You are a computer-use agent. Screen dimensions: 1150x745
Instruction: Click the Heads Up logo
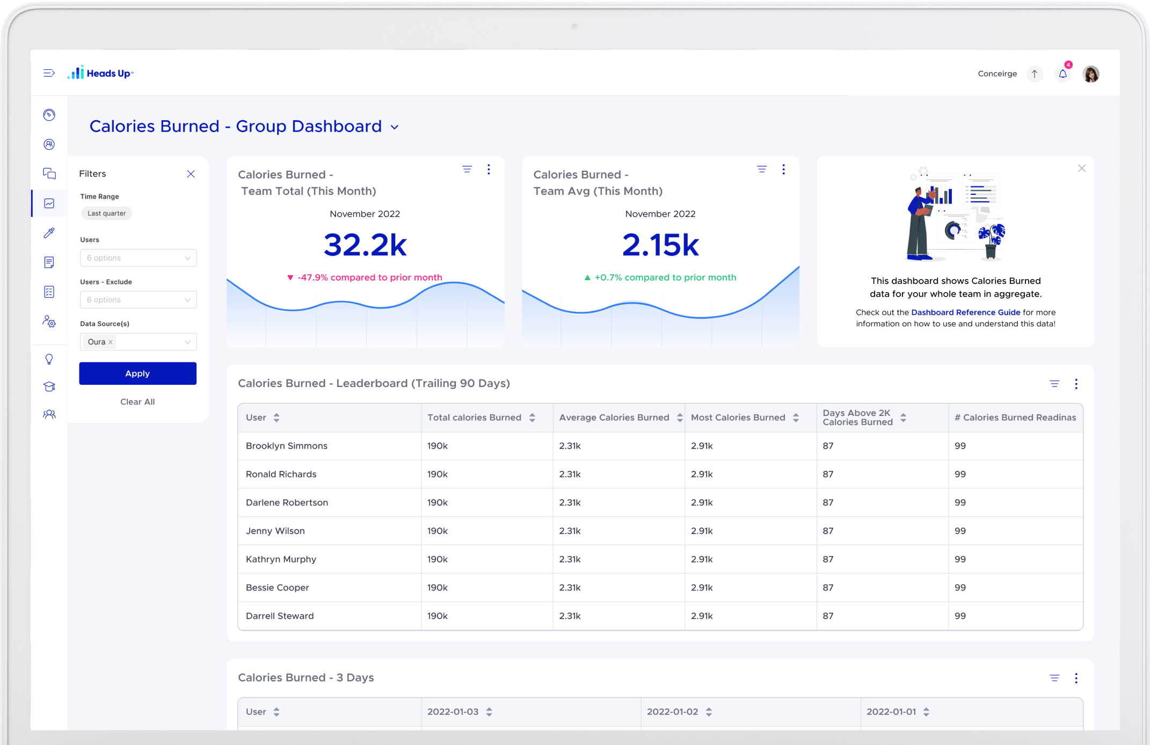[100, 73]
